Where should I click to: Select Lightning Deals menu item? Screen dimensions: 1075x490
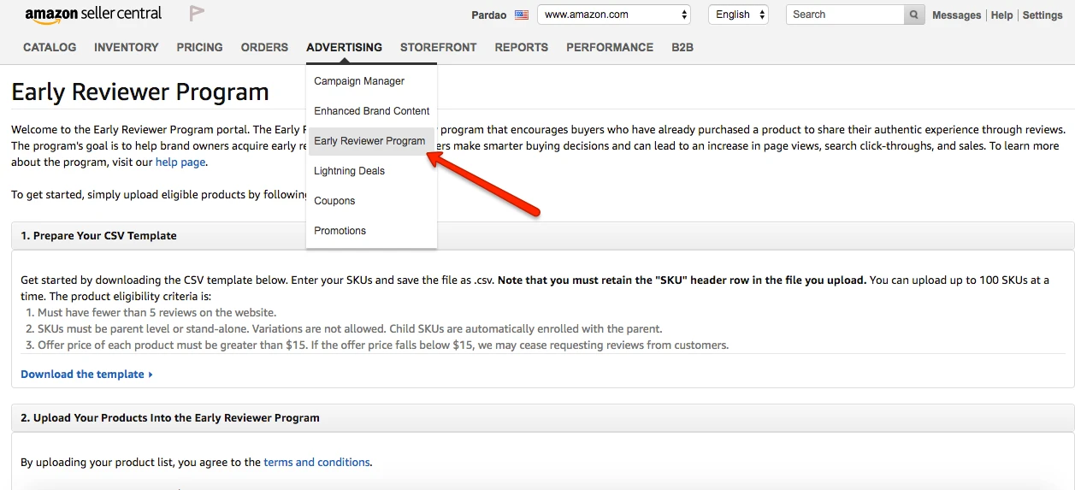pyautogui.click(x=371, y=171)
